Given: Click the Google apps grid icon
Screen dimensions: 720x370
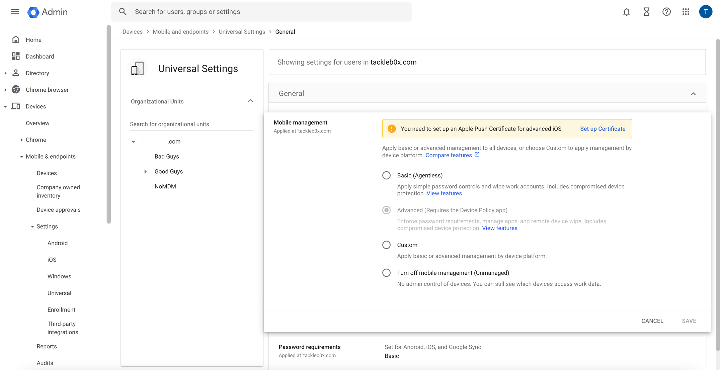Looking at the screenshot, I should pyautogui.click(x=686, y=11).
